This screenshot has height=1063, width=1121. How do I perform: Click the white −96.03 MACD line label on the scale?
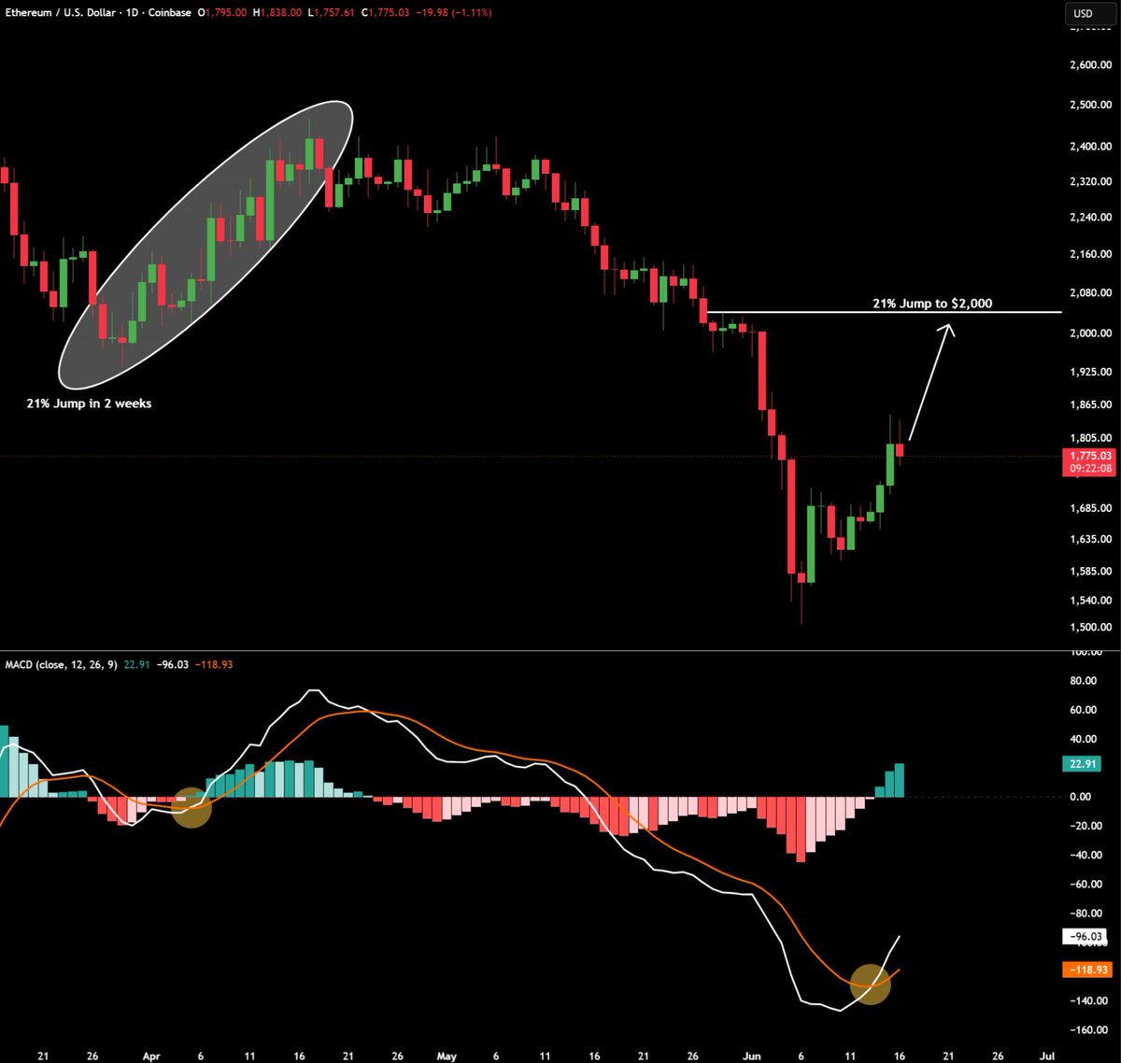(1086, 936)
